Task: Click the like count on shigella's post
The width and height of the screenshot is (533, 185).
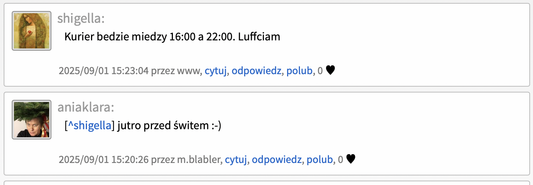Action: coord(320,71)
